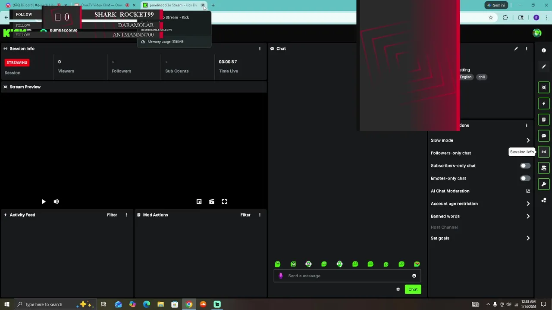Expand Banned words
Screen dimensions: 552x310
tap(528, 217)
